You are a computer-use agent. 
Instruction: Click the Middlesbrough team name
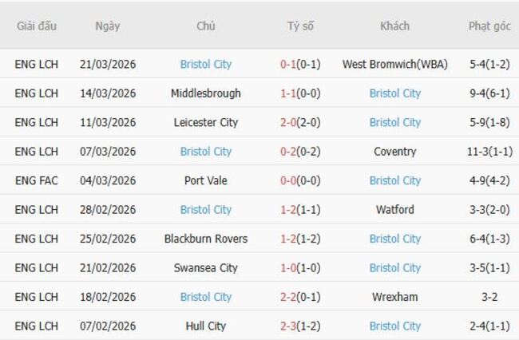pos(206,93)
